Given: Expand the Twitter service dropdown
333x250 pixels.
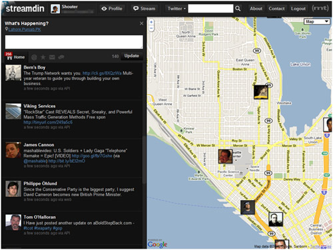Looking at the screenshot, I should click(x=176, y=9).
